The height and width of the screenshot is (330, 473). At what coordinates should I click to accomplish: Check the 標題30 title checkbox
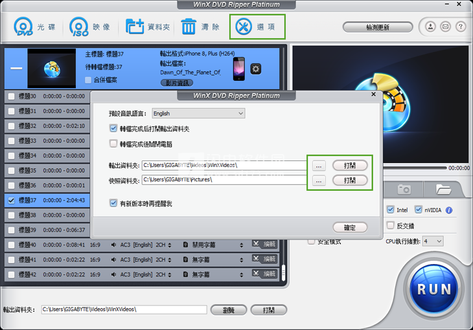pos(11,96)
